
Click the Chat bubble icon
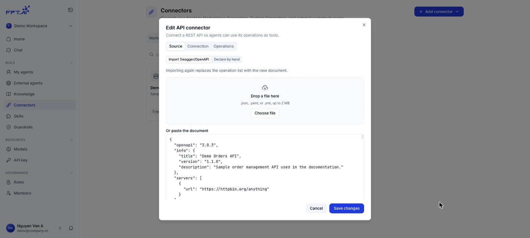tap(9, 50)
